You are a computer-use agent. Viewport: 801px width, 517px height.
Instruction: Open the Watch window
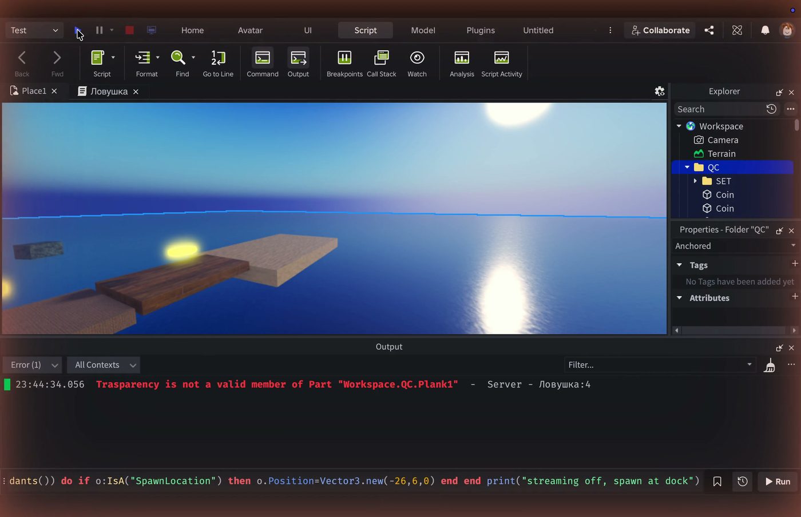pyautogui.click(x=417, y=62)
